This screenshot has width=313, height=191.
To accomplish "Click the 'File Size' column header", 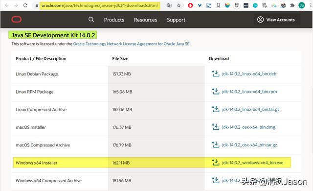I will pyautogui.click(x=120, y=59).
